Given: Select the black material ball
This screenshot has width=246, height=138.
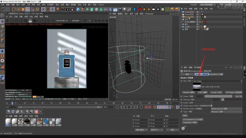Looking at the screenshot, I should coord(27,121).
